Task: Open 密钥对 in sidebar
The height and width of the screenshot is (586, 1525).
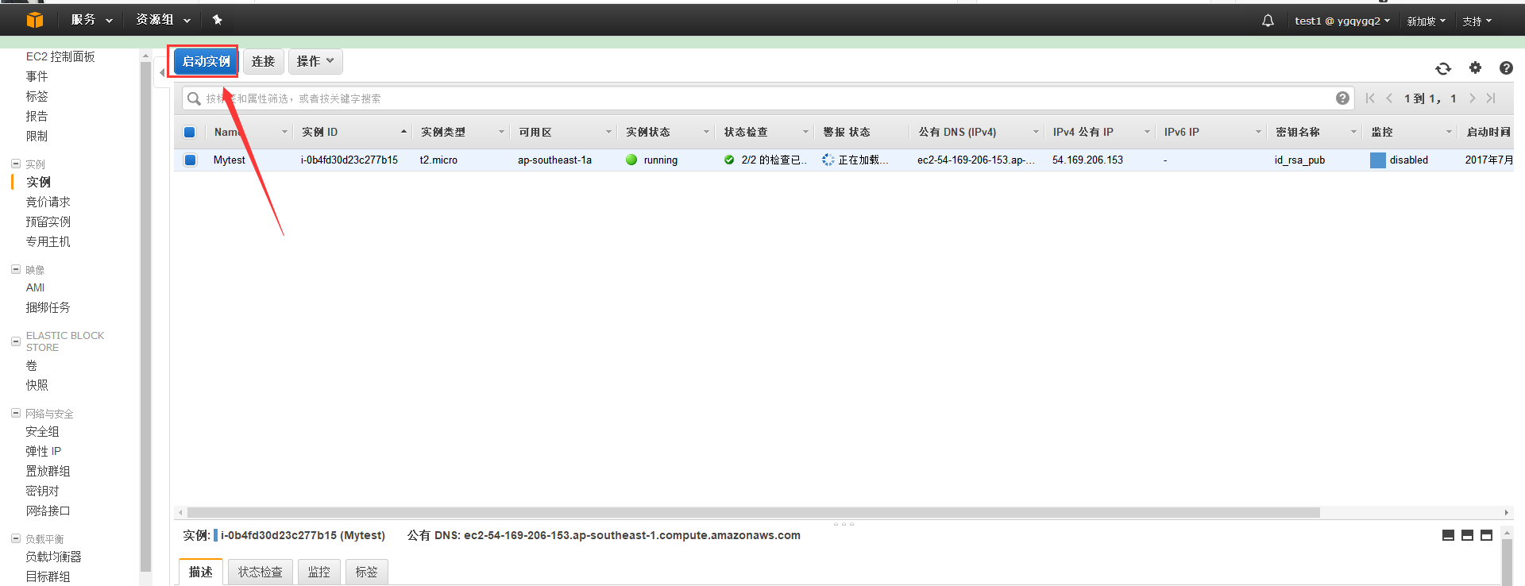Action: coord(42,491)
